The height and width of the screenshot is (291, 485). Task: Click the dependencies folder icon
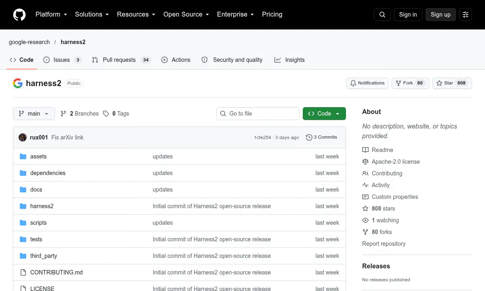coord(23,173)
